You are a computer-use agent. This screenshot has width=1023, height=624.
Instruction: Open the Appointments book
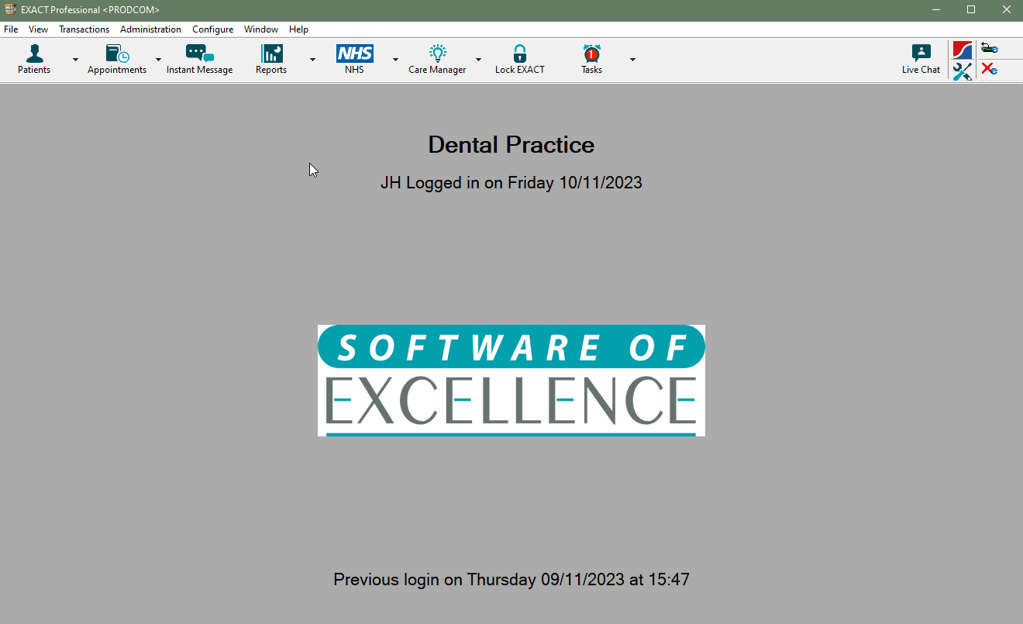pos(117,60)
